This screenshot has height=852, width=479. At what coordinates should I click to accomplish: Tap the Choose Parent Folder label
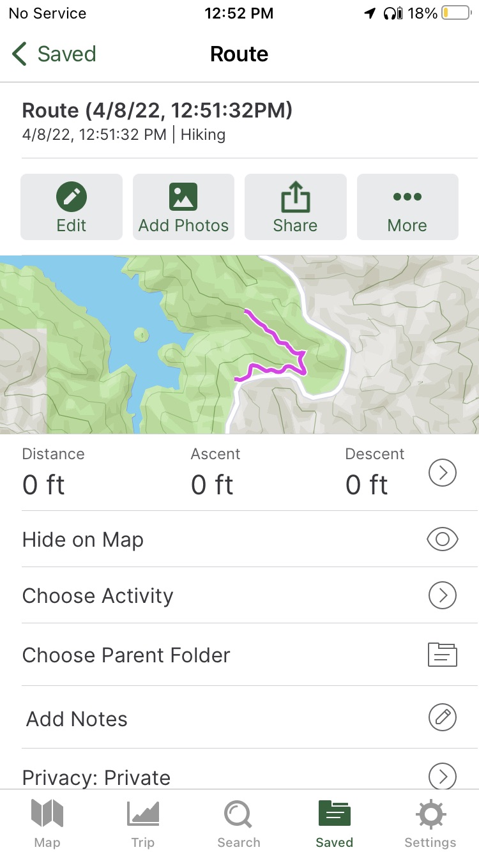126,655
